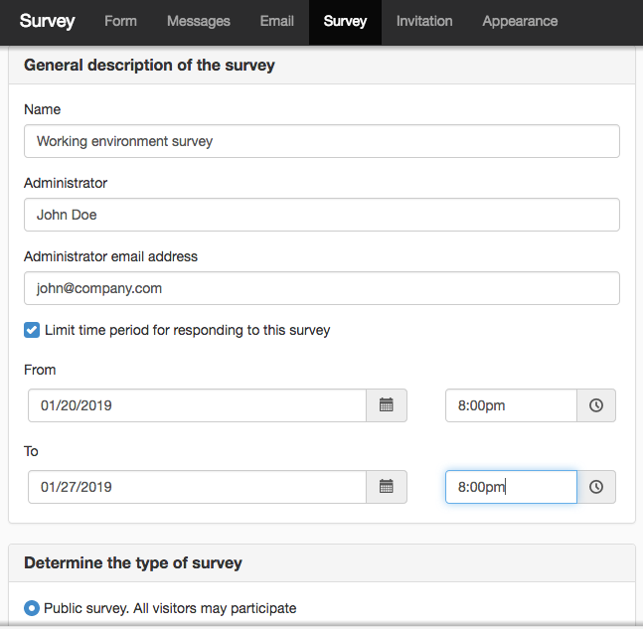Go to the Invitation tab
This screenshot has width=643, height=629.
[x=424, y=21]
